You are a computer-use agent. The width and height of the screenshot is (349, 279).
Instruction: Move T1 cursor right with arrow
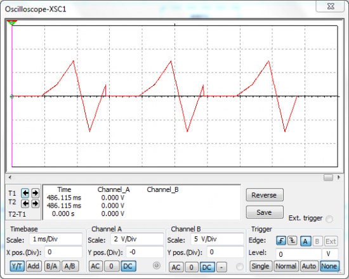pos(35,193)
